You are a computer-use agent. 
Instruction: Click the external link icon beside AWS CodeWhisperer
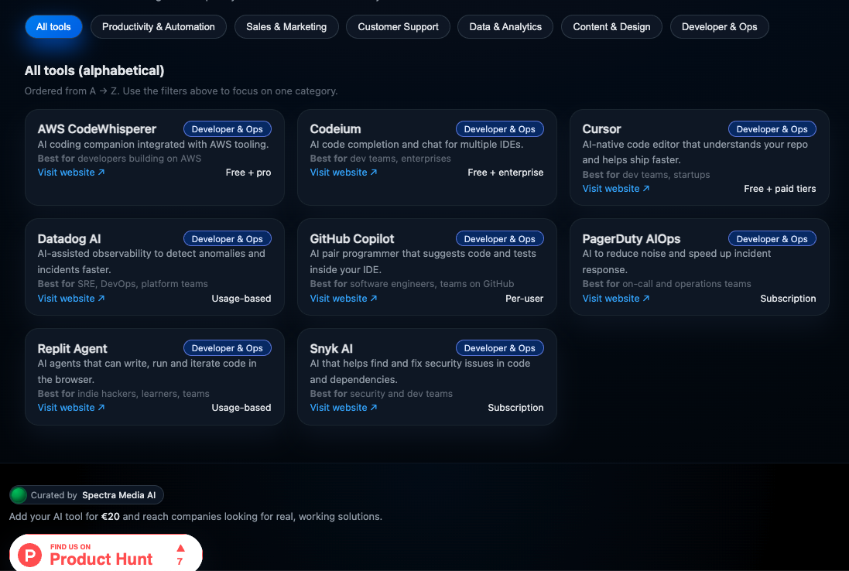click(x=101, y=172)
